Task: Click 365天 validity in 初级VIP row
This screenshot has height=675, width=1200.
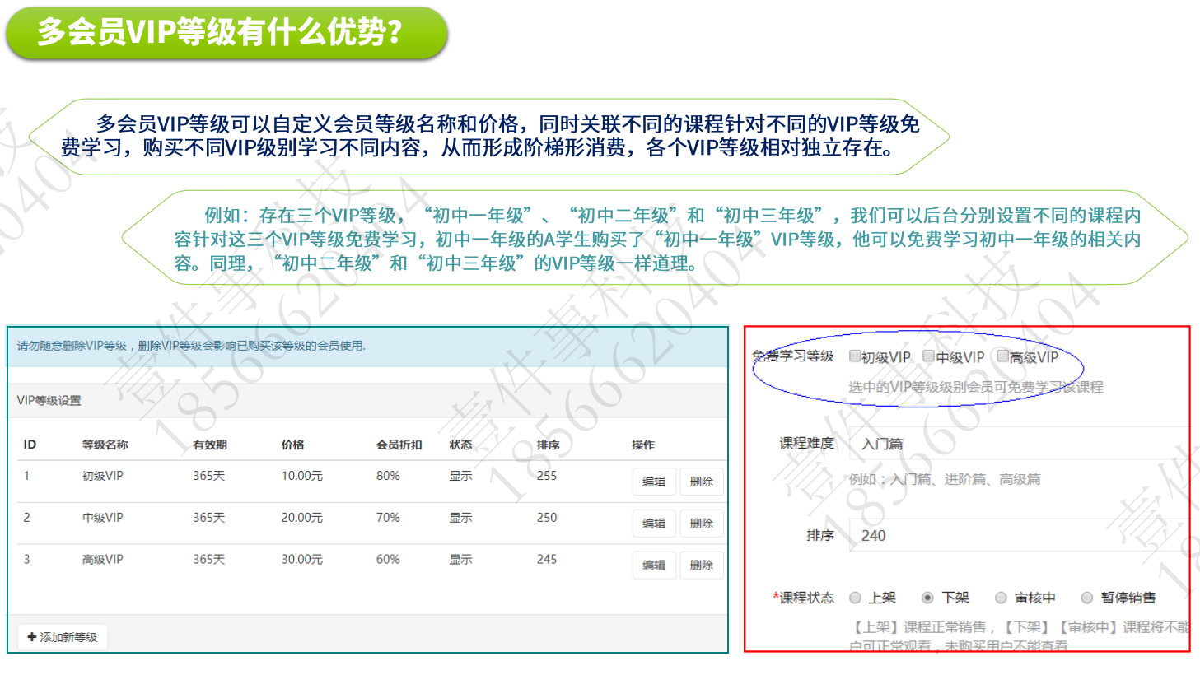Action: pyautogui.click(x=209, y=476)
